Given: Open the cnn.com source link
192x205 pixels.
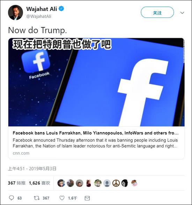Looking at the screenshot, I should [21, 153].
